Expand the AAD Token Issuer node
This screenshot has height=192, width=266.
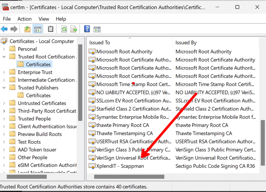click(4, 150)
